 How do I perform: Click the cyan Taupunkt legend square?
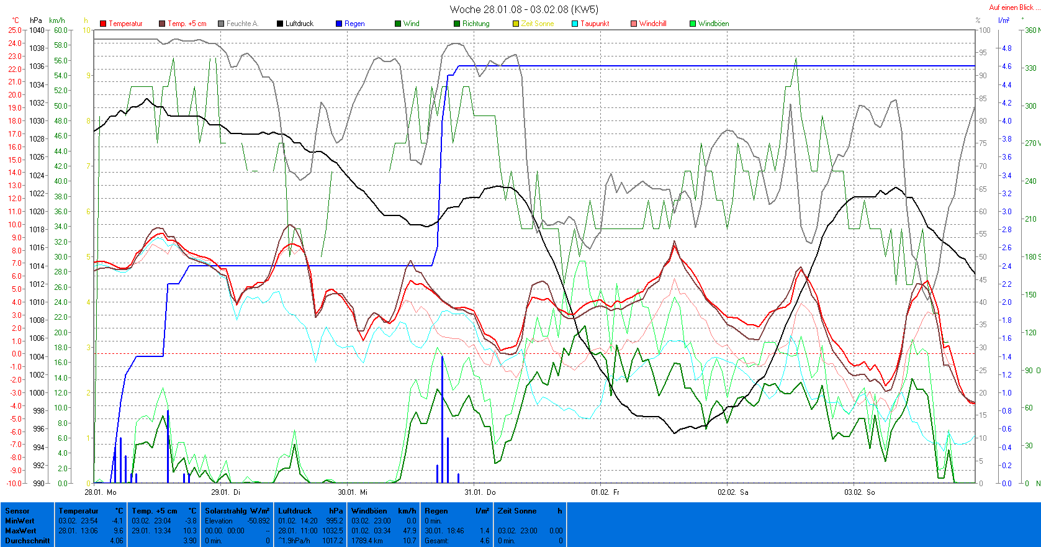(x=575, y=24)
